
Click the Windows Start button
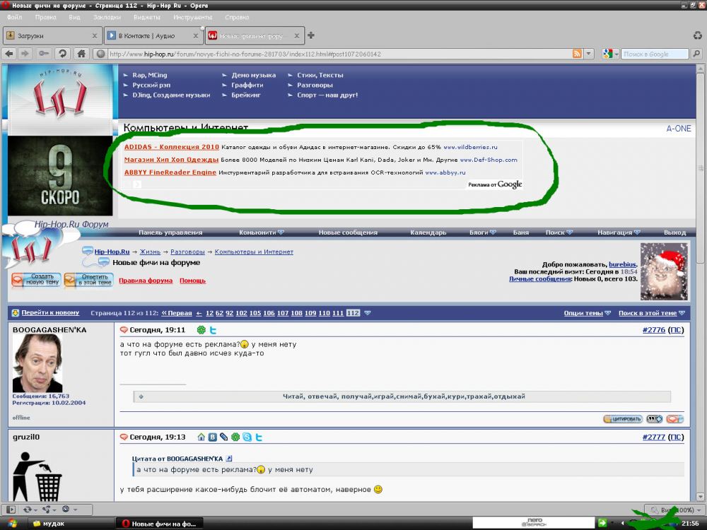pos(12,523)
